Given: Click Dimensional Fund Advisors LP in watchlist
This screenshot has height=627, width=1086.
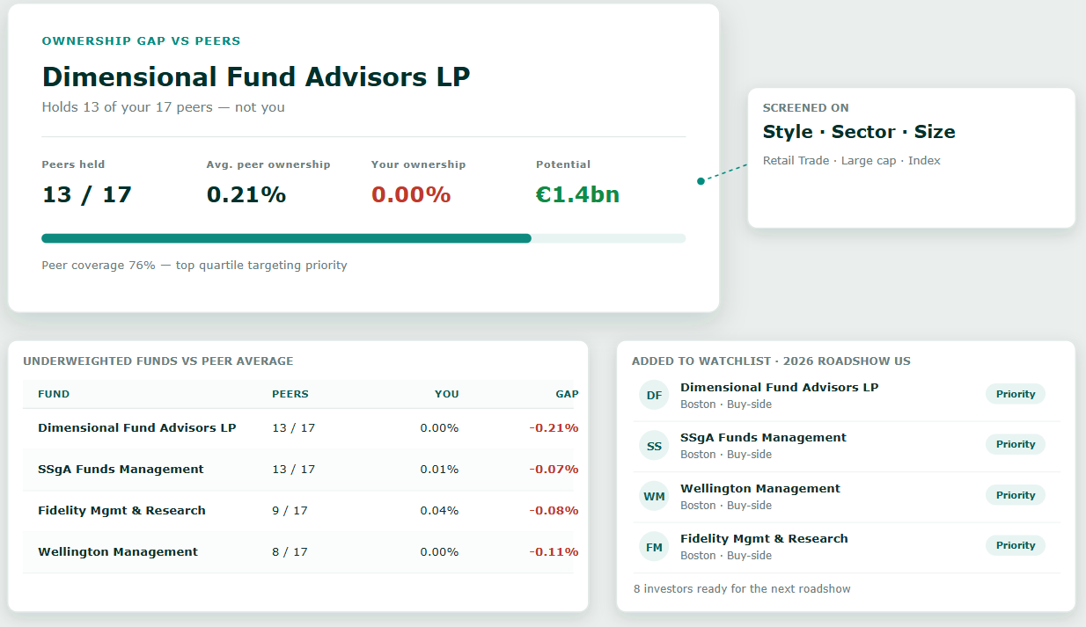Looking at the screenshot, I should tap(779, 387).
